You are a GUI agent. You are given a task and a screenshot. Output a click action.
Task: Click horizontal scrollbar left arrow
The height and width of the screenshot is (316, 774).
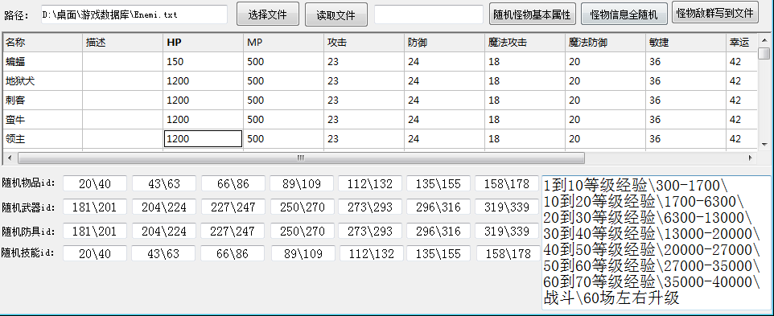coord(9,158)
